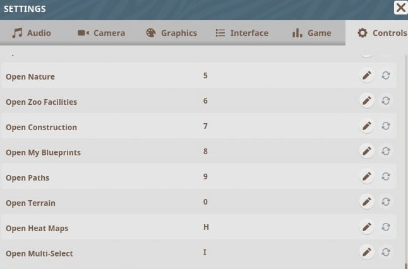The image size is (408, 269).
Task: Edit the Open Paths keybinding
Action: (366, 177)
